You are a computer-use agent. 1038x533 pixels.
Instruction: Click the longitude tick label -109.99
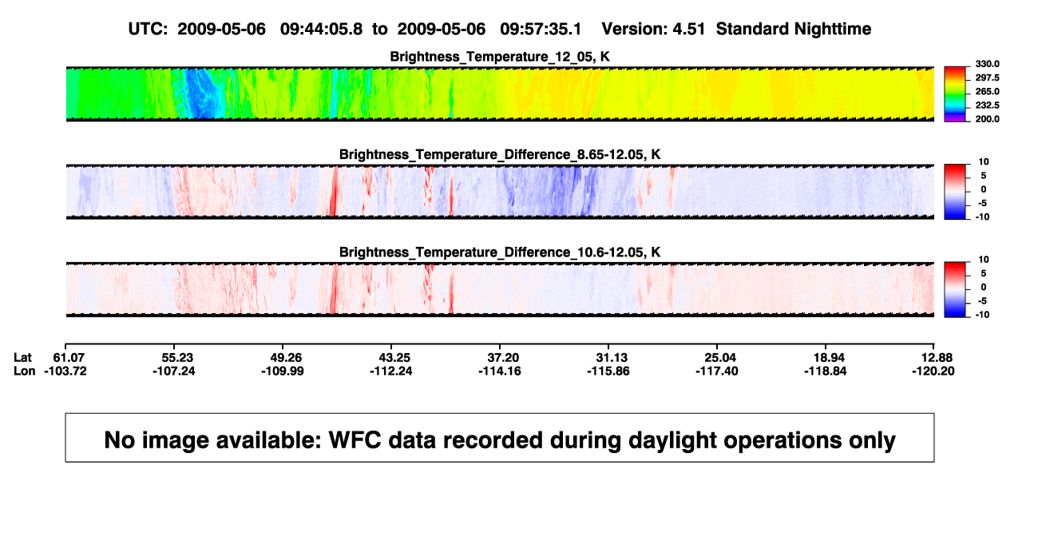(283, 371)
